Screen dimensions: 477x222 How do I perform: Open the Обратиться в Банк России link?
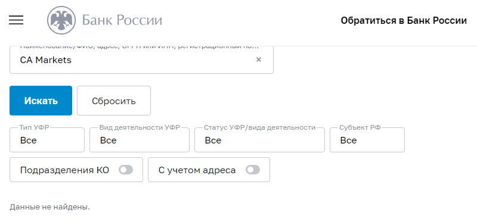(x=404, y=21)
